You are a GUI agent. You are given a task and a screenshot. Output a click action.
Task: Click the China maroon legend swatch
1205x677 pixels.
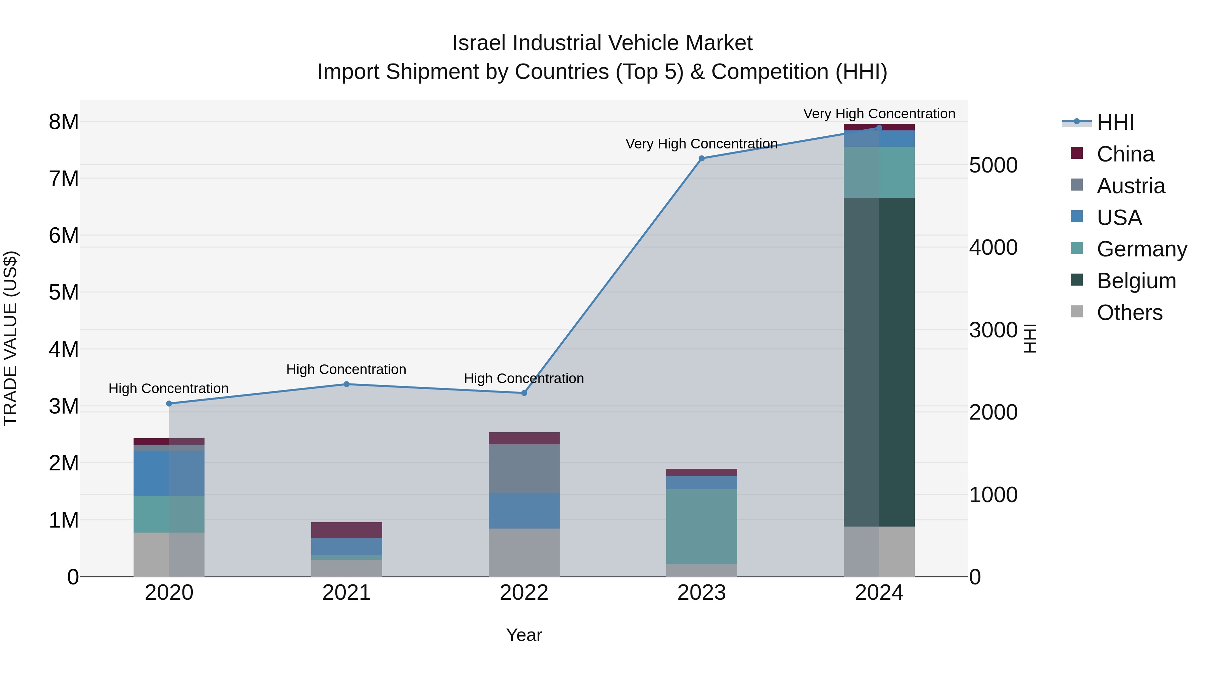(x=1076, y=153)
